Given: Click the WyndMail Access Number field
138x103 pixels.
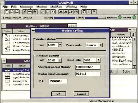Looking at the screenshot, I should pyautogui.click(x=88, y=67).
